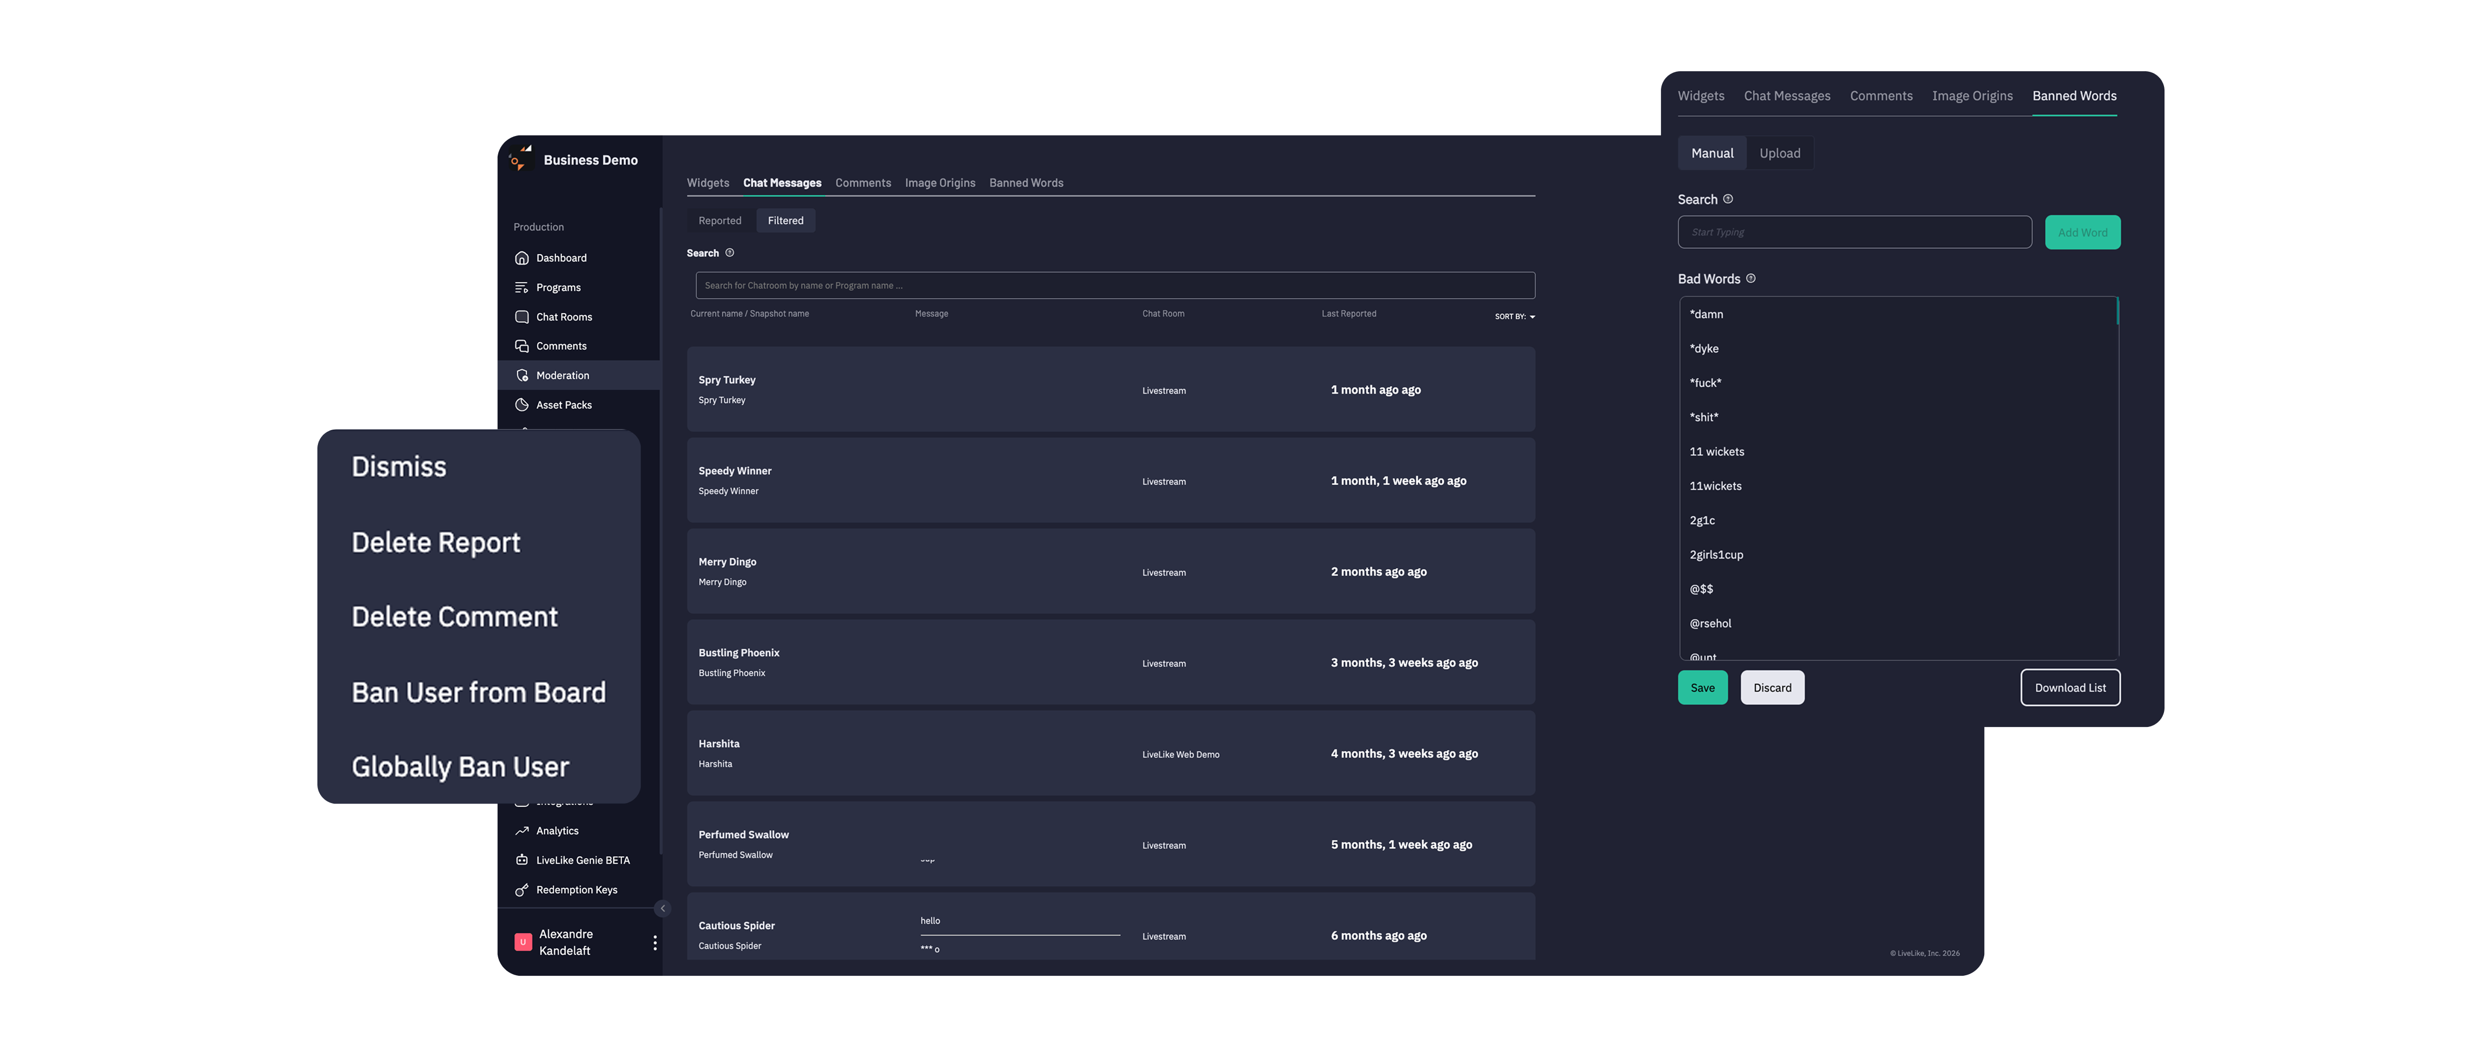Image resolution: width=2483 pixels, height=1047 pixels.
Task: Select the Manual mode toggle
Action: 1712,153
